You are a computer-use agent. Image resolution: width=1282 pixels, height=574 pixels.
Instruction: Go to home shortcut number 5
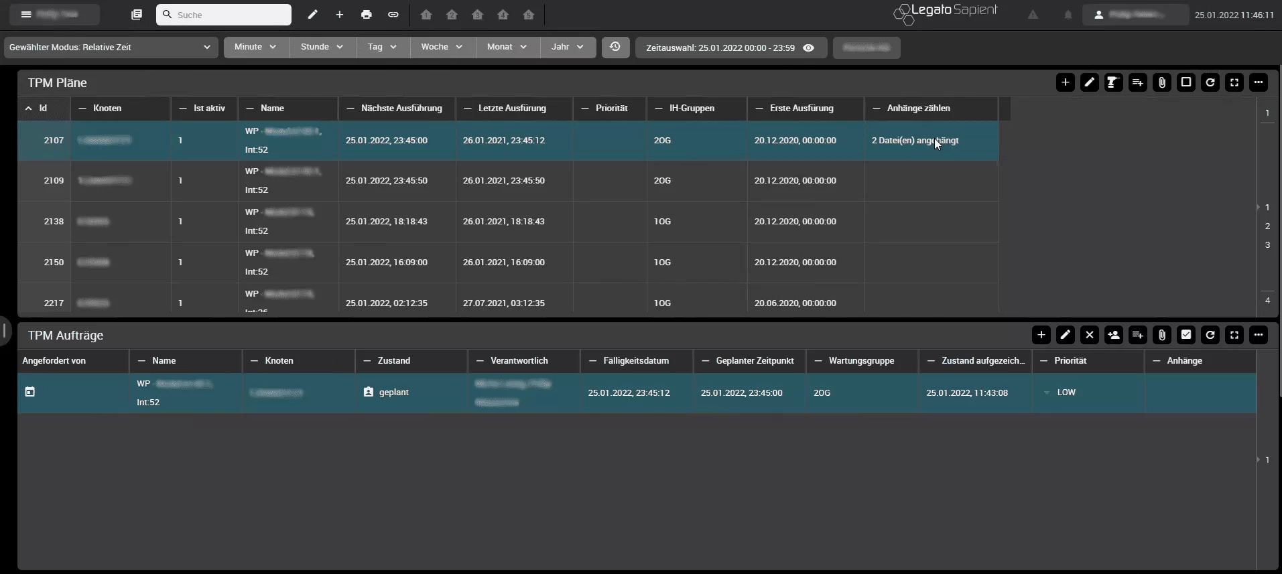[x=529, y=14]
